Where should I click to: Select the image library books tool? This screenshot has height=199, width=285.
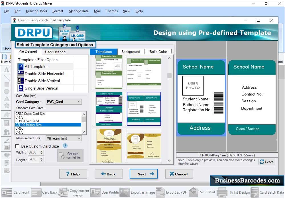7,132
